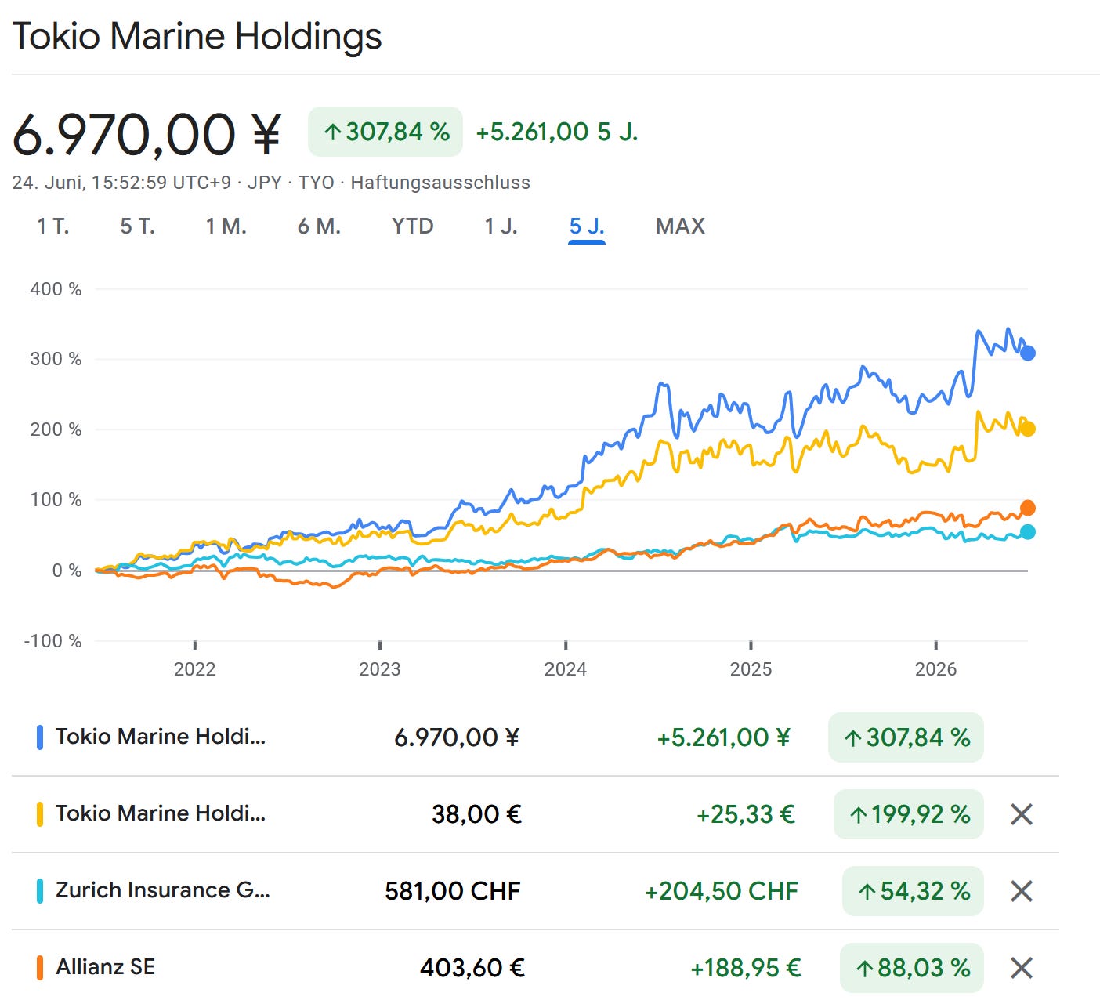1100x1000 pixels.
Task: Click the Tokio Marine Holdings heading
Action: 197,36
